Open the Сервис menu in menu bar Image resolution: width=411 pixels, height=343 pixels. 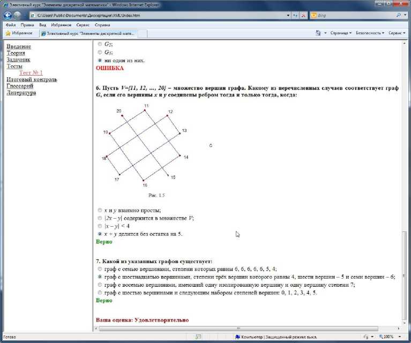tap(83, 25)
